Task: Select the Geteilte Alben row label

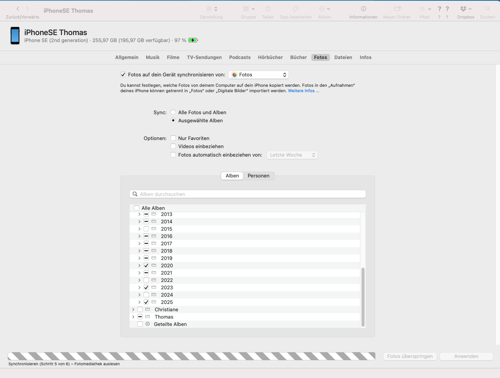Action: (x=170, y=324)
